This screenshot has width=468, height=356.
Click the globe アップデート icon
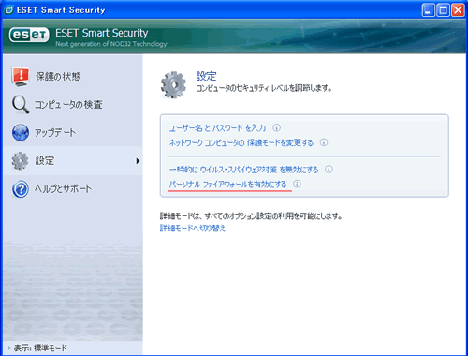pos(21,132)
